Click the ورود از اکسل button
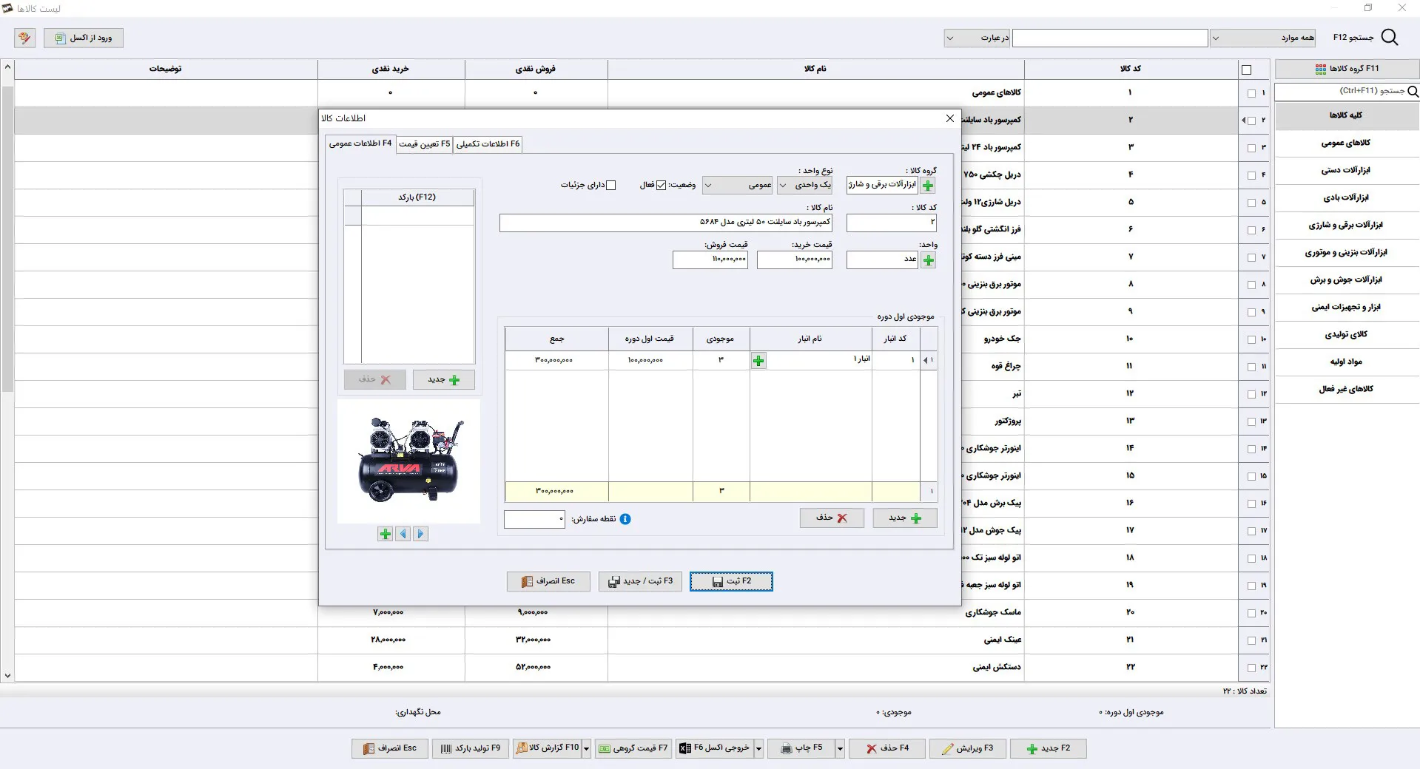The width and height of the screenshot is (1420, 769). tap(83, 38)
